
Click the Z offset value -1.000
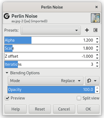87,56
